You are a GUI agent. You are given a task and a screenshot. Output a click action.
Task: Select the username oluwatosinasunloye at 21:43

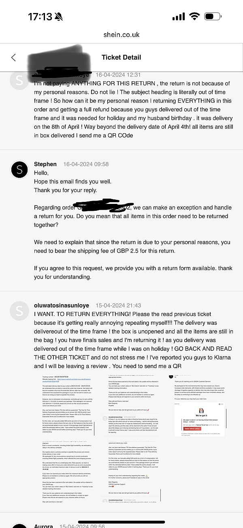(x=63, y=305)
